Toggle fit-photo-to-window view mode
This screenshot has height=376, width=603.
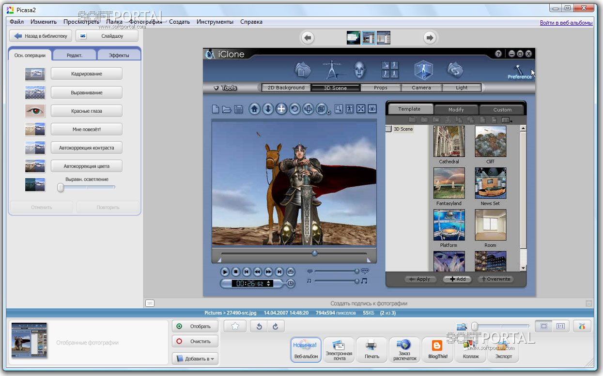tap(544, 326)
